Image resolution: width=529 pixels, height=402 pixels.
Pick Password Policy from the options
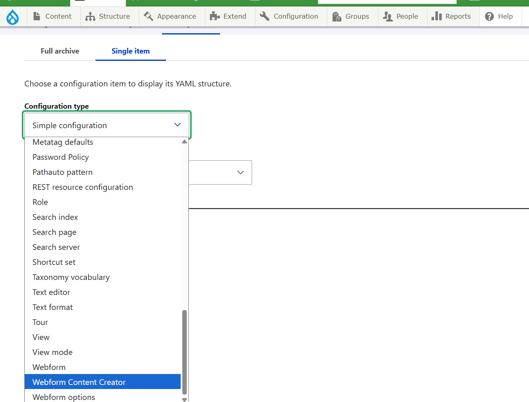click(x=60, y=157)
